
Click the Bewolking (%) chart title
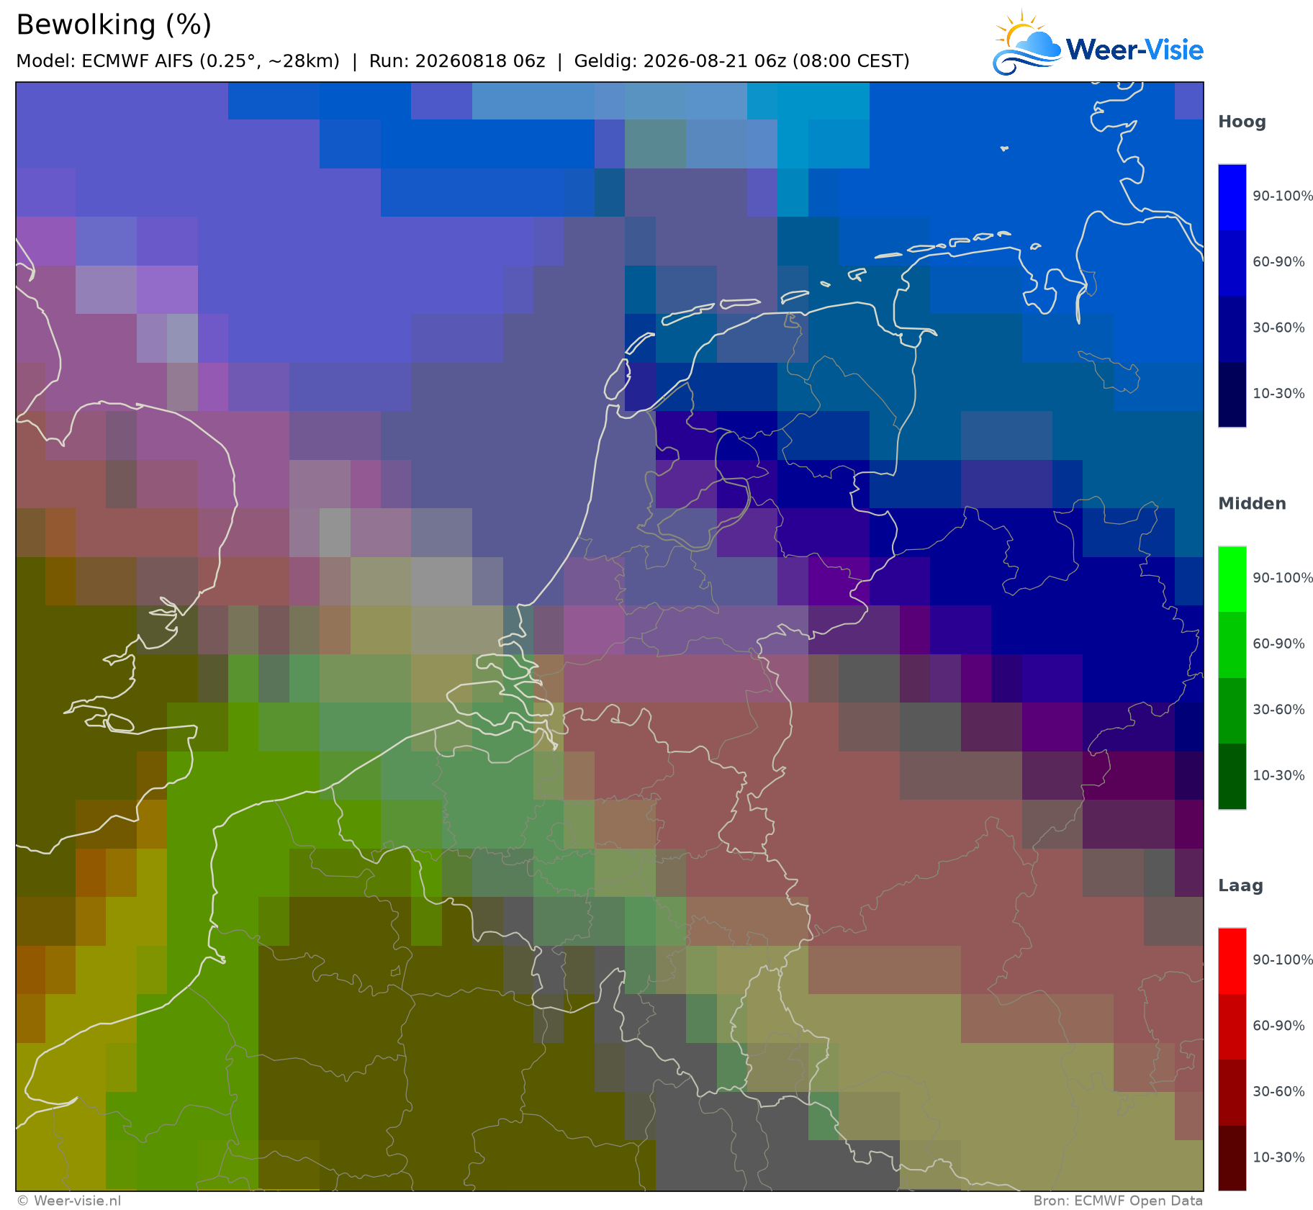(x=114, y=25)
